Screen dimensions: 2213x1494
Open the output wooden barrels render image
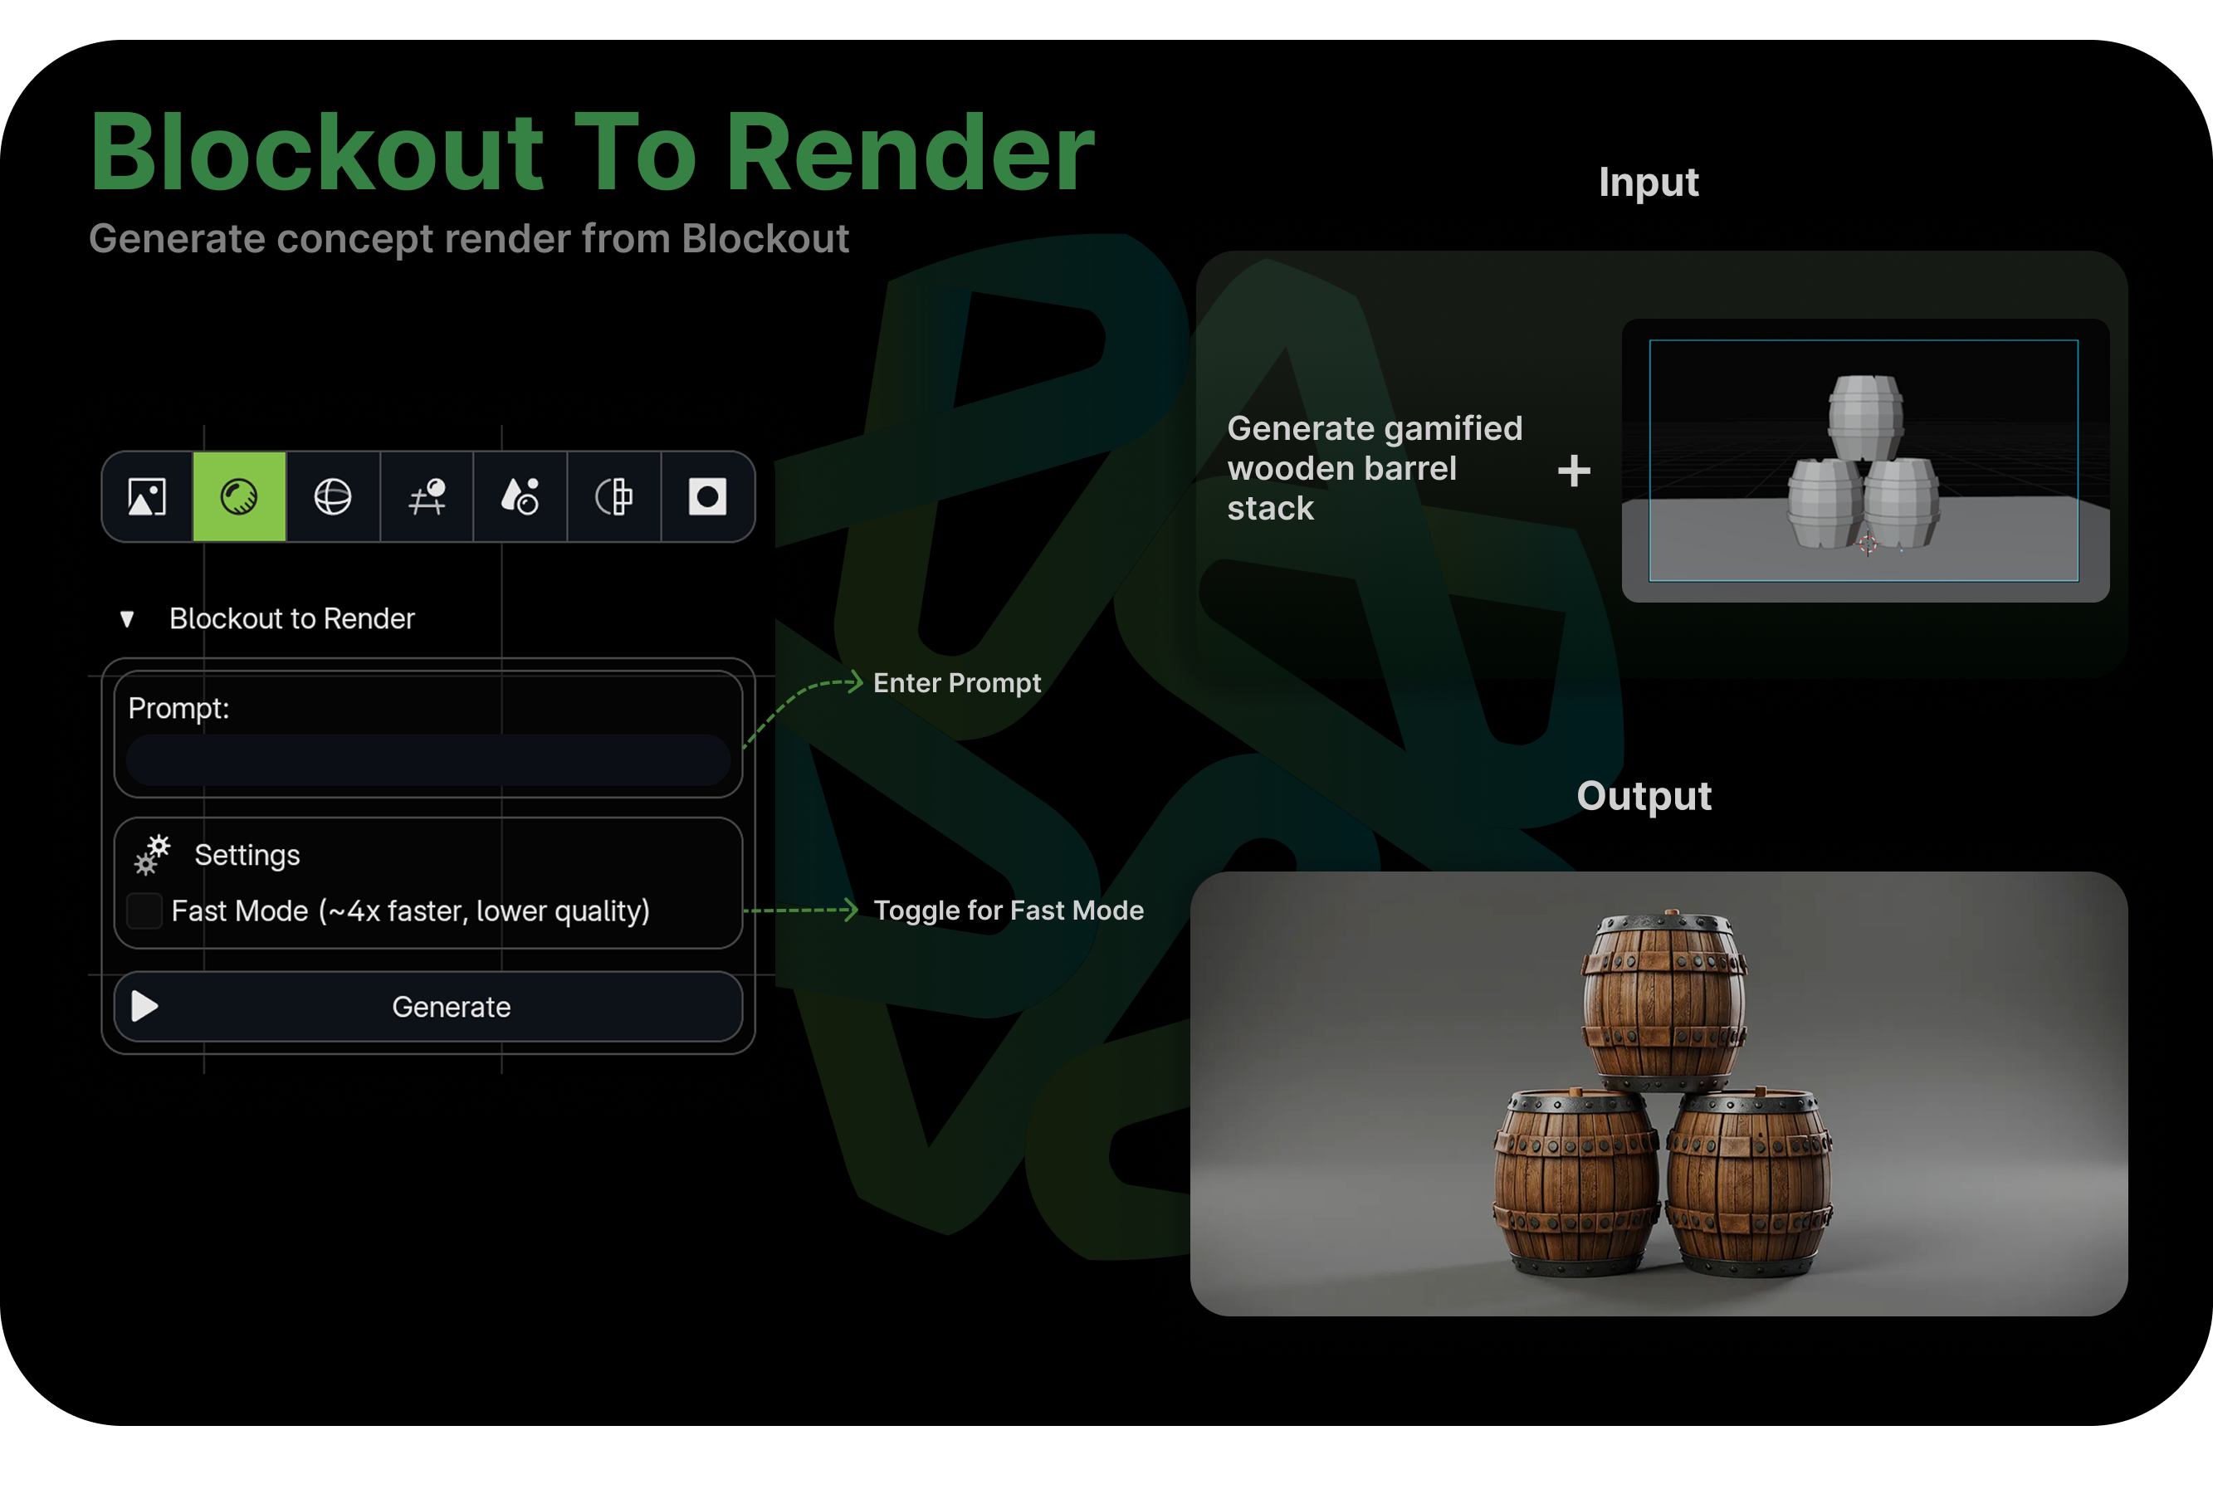pyautogui.click(x=1659, y=1094)
